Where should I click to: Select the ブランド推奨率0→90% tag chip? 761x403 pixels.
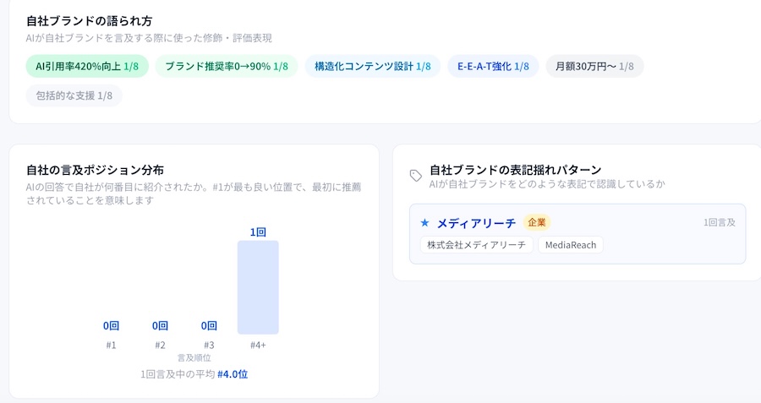pyautogui.click(x=227, y=67)
